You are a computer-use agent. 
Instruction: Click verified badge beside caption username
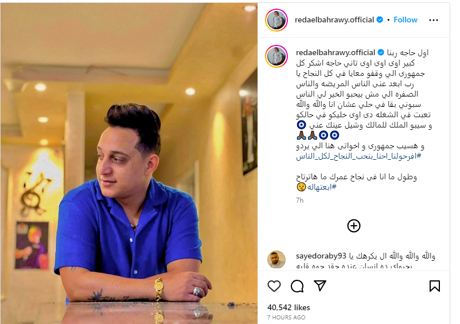pos(381,53)
